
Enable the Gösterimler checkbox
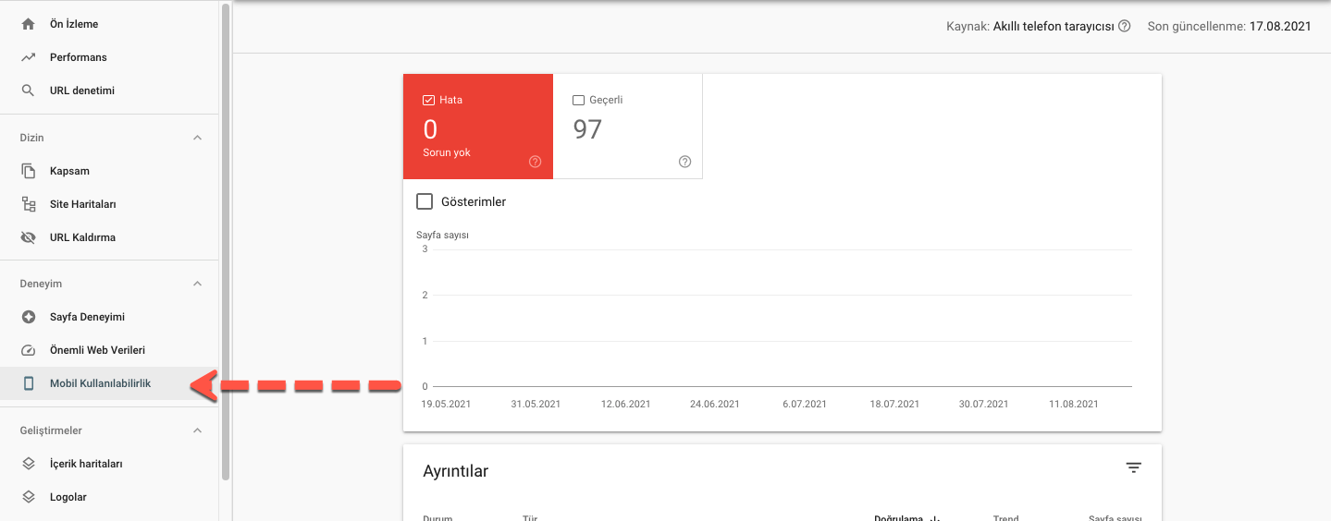425,201
